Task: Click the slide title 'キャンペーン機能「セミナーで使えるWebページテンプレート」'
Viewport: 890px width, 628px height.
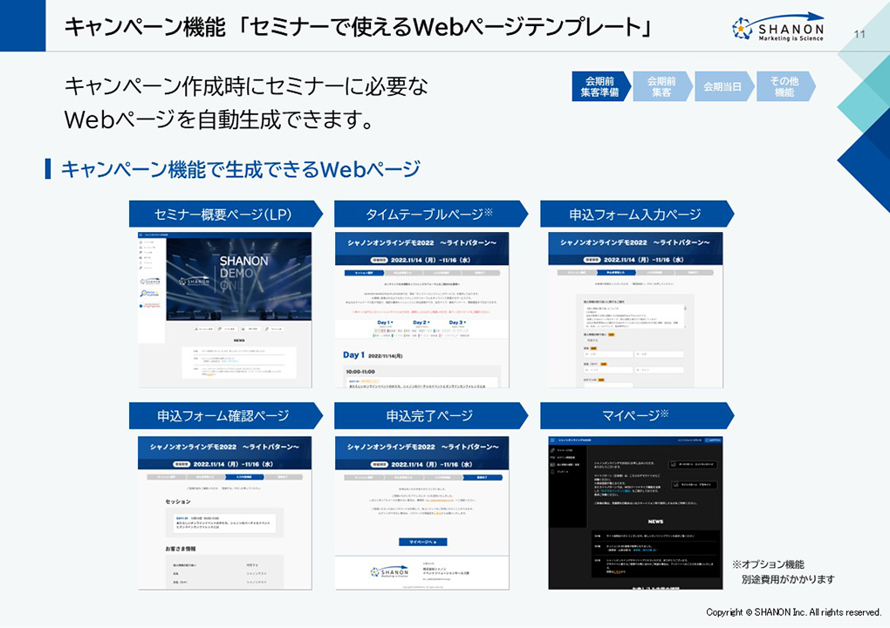Action: 358,27
